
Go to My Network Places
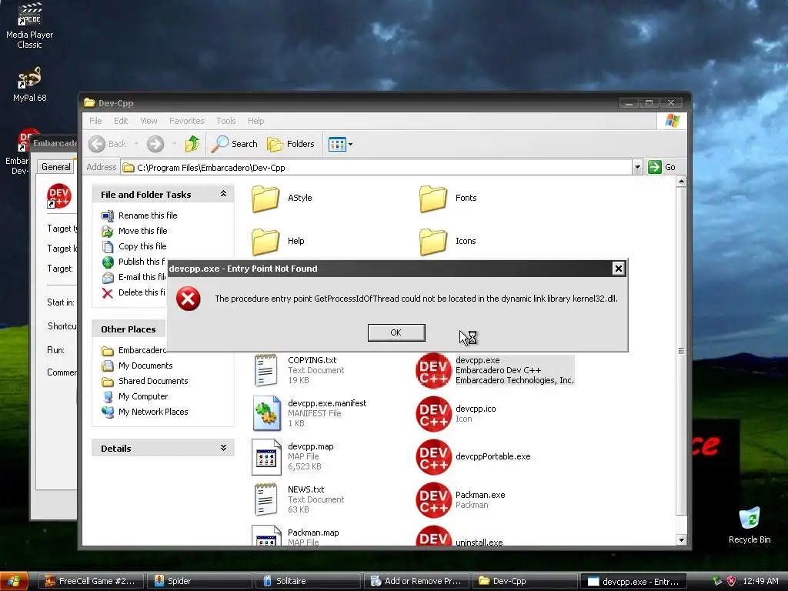click(x=153, y=412)
